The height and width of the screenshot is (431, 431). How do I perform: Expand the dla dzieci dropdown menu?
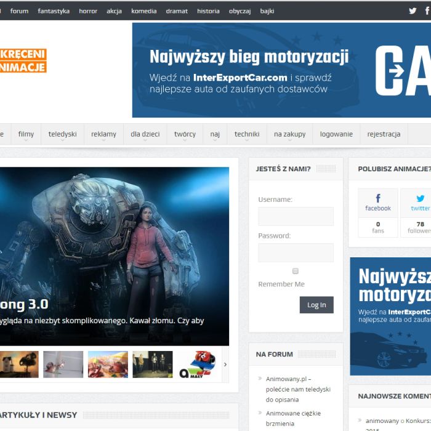tap(145, 134)
